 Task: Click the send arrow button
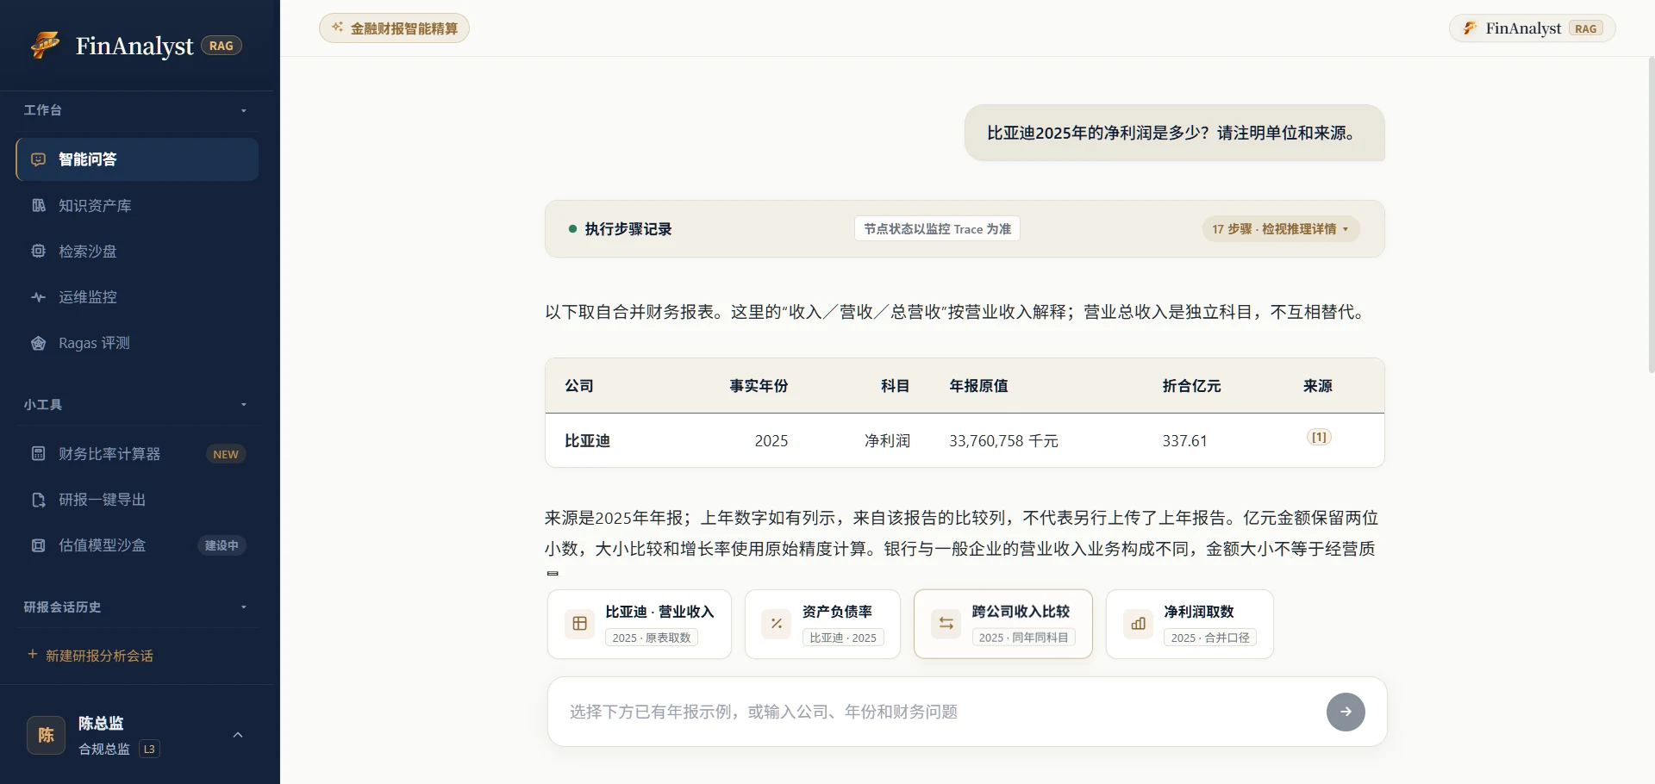coord(1346,712)
